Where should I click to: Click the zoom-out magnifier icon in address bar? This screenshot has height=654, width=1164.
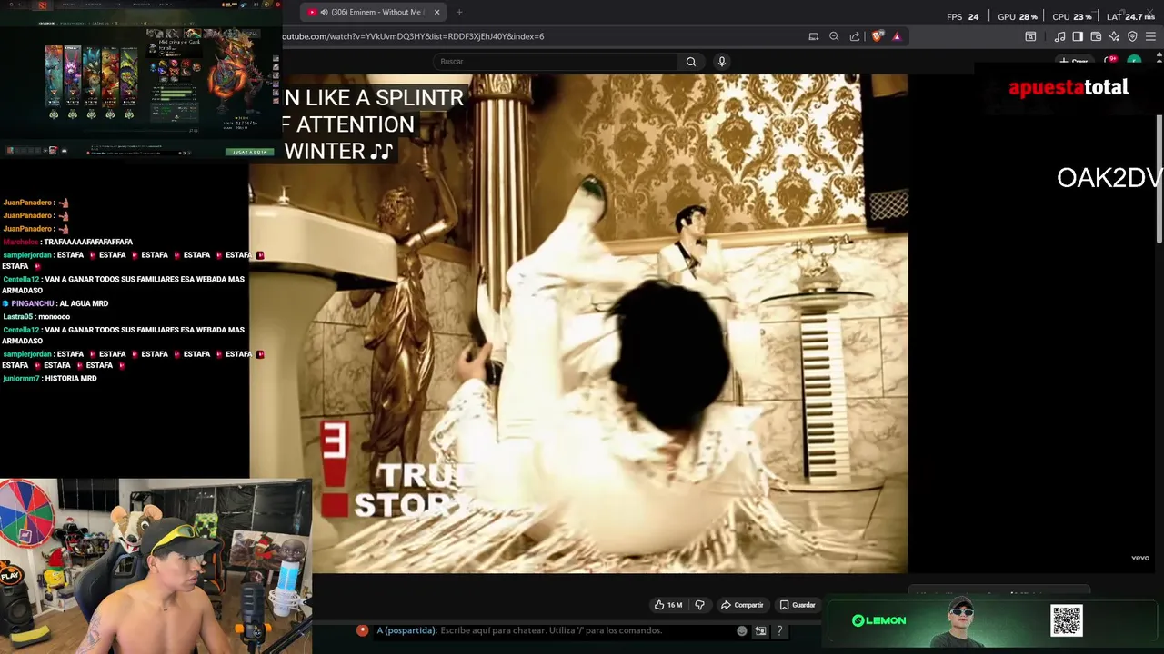(834, 36)
